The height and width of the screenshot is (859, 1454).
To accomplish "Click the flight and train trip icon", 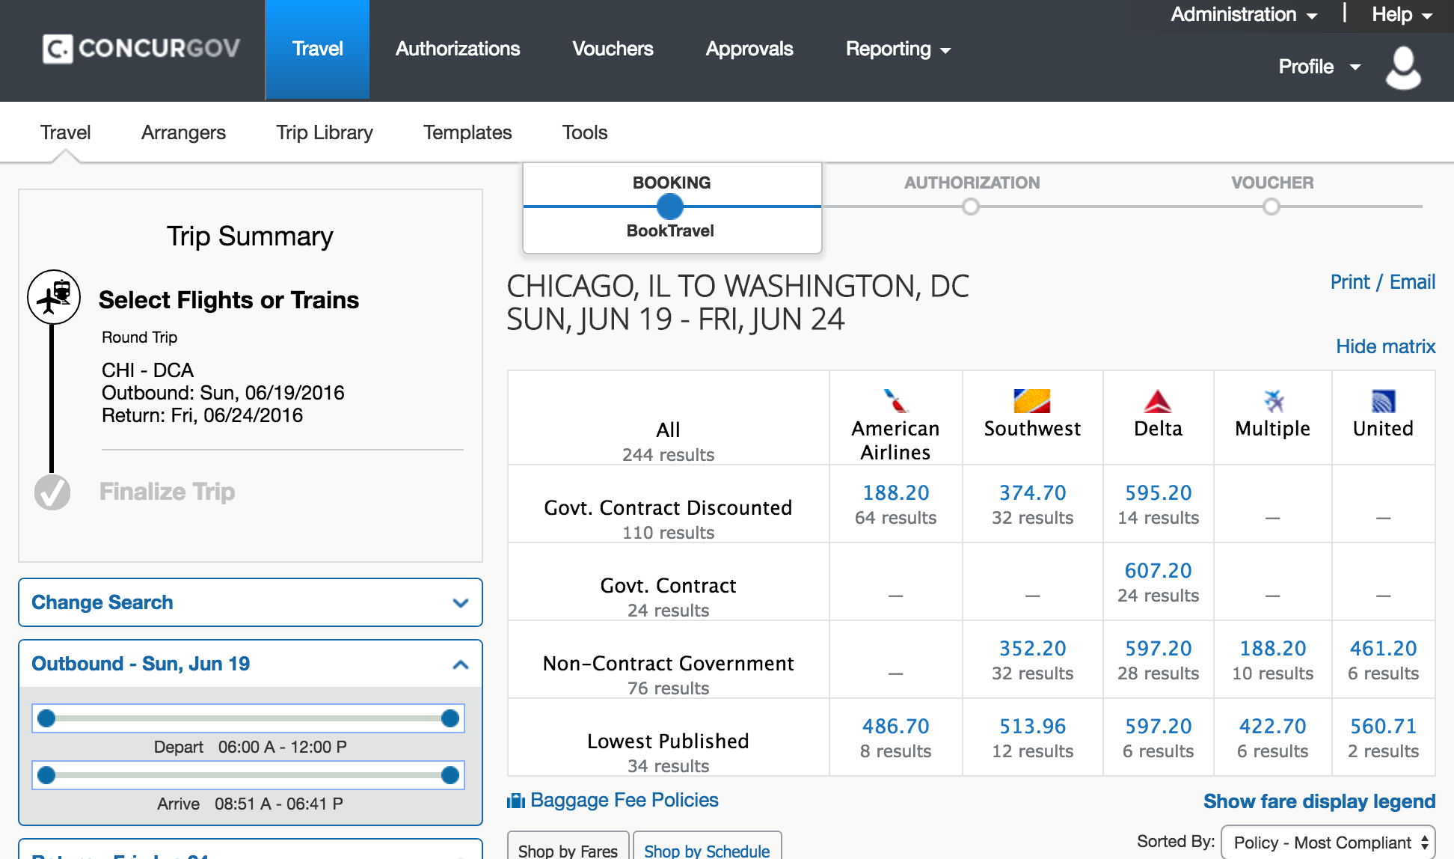I will [54, 297].
